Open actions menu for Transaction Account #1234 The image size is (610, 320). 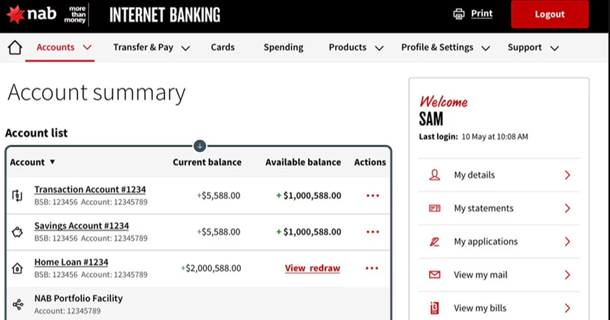[x=373, y=195]
